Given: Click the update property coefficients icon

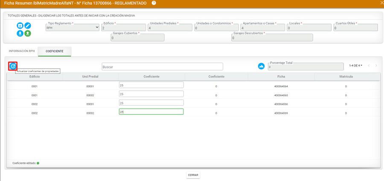Looking at the screenshot, I should coord(13,66).
